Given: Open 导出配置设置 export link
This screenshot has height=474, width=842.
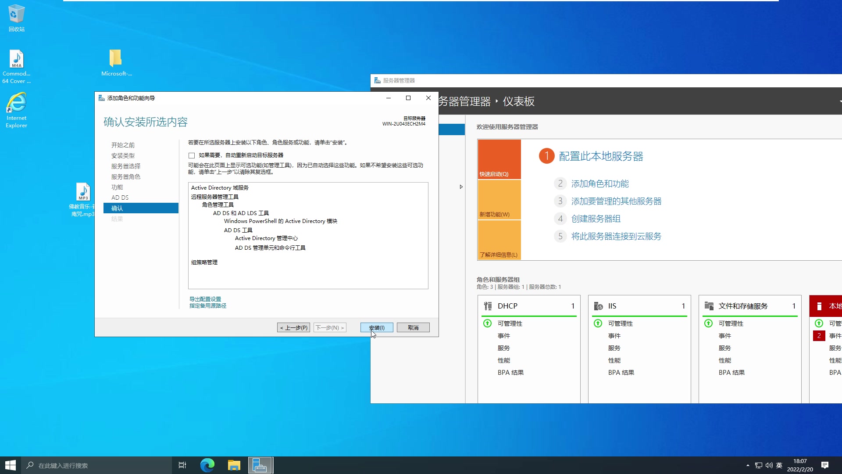Looking at the screenshot, I should 205,299.
